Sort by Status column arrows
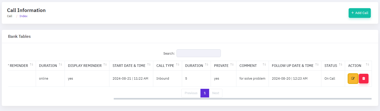 341,65
